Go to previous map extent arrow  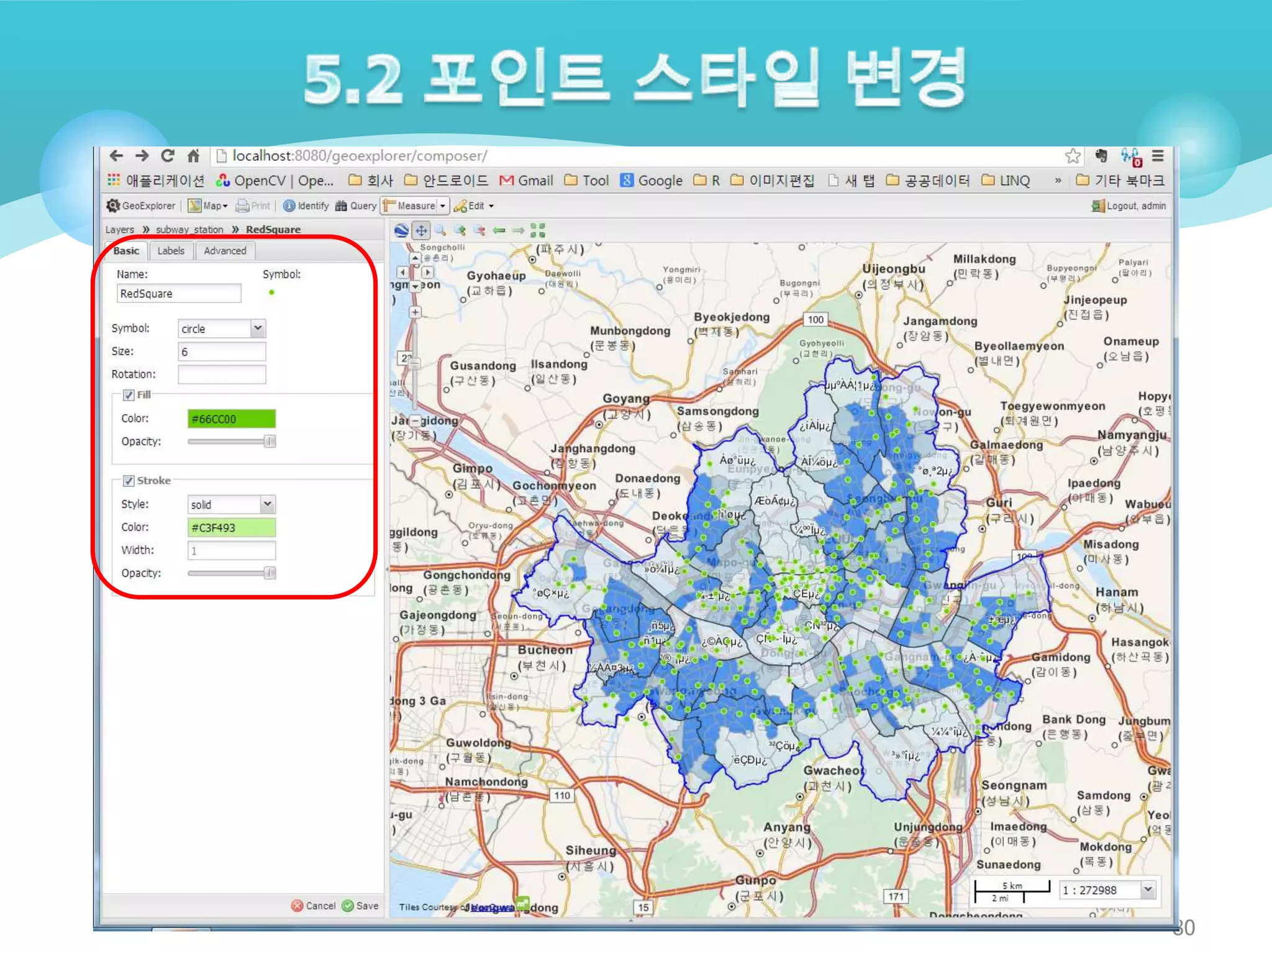[499, 230]
